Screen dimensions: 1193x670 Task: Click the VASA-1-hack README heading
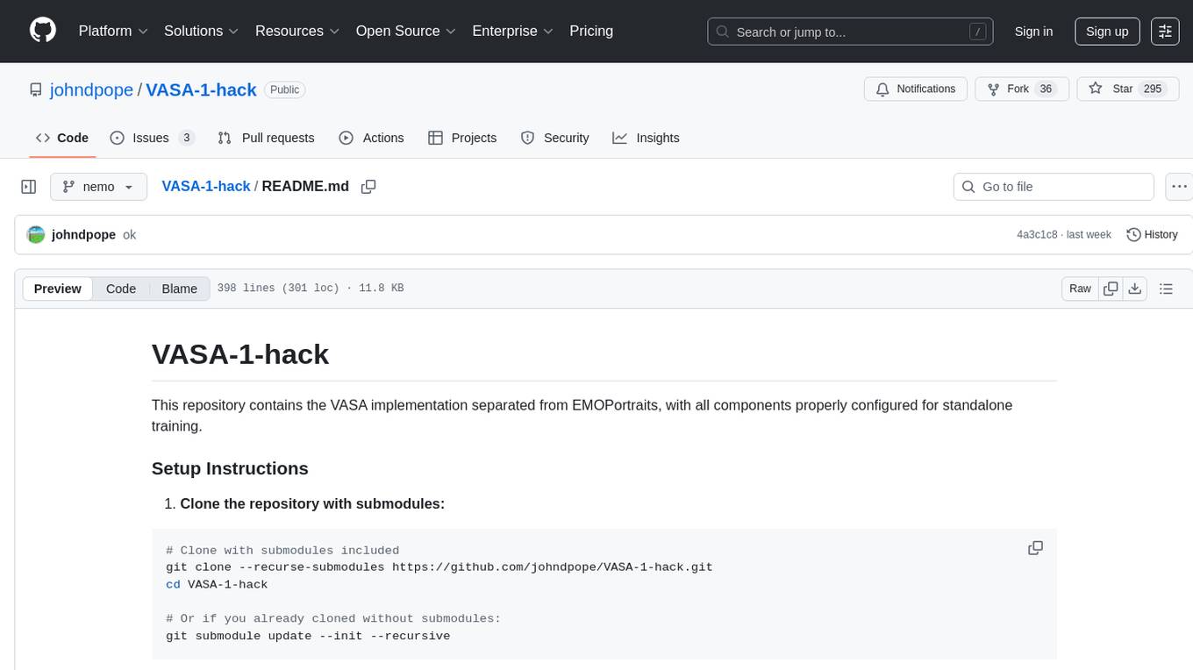[x=240, y=354]
